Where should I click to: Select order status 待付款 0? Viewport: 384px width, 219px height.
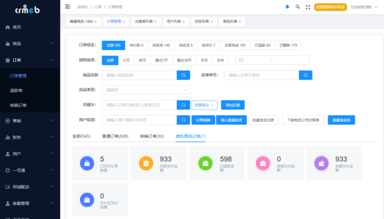[137, 45]
